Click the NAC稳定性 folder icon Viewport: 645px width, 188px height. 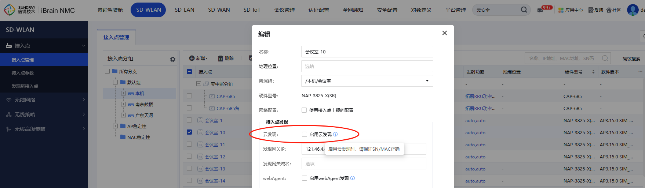123,137
